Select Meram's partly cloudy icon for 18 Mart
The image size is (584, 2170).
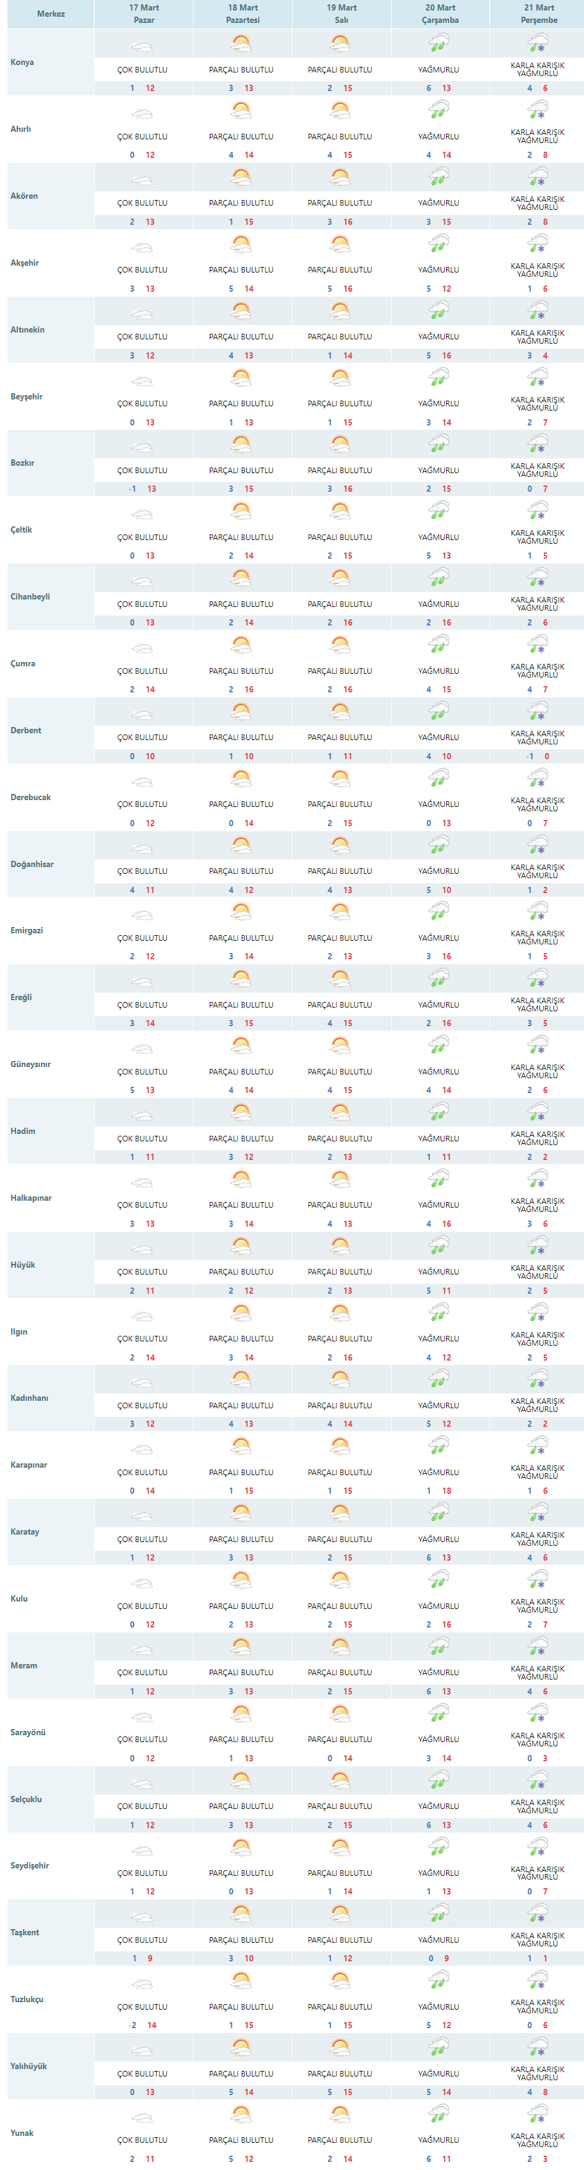(241, 1645)
